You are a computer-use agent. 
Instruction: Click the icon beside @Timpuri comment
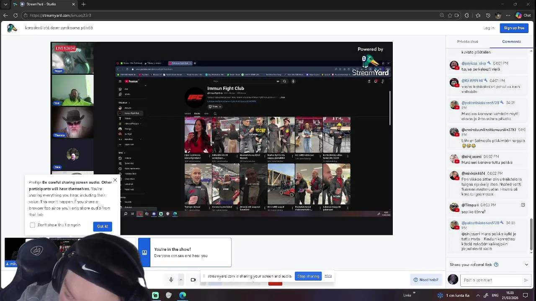pyautogui.click(x=523, y=205)
